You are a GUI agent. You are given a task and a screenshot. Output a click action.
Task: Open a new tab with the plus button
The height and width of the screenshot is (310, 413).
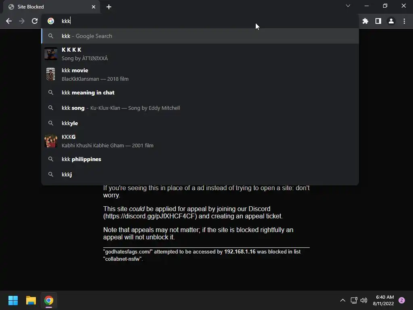(109, 7)
